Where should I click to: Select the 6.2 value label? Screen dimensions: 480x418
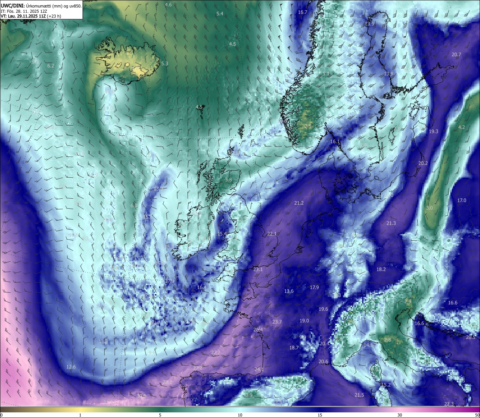[51, 66]
